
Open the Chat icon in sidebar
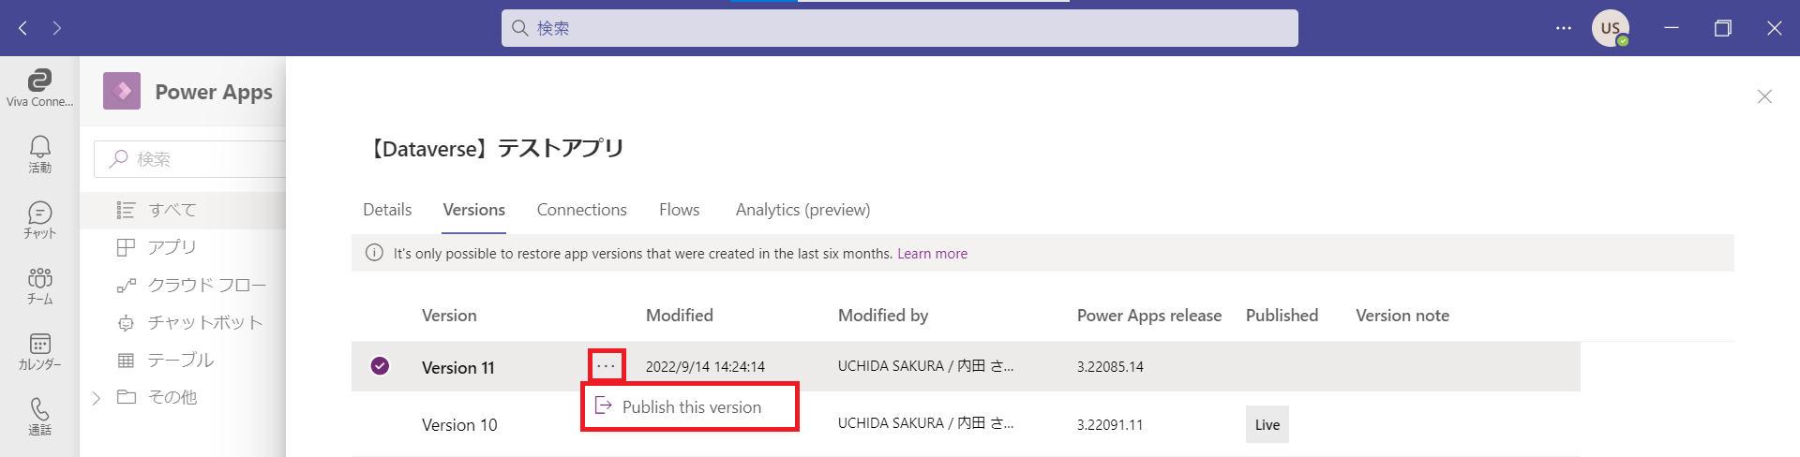39,219
